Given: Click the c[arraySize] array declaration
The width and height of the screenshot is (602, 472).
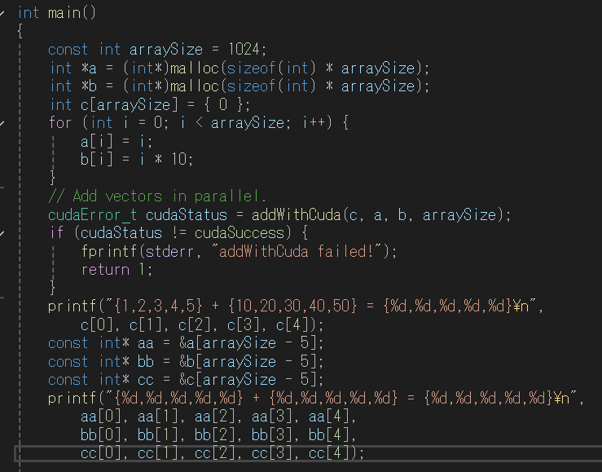Looking at the screenshot, I should [x=130, y=104].
